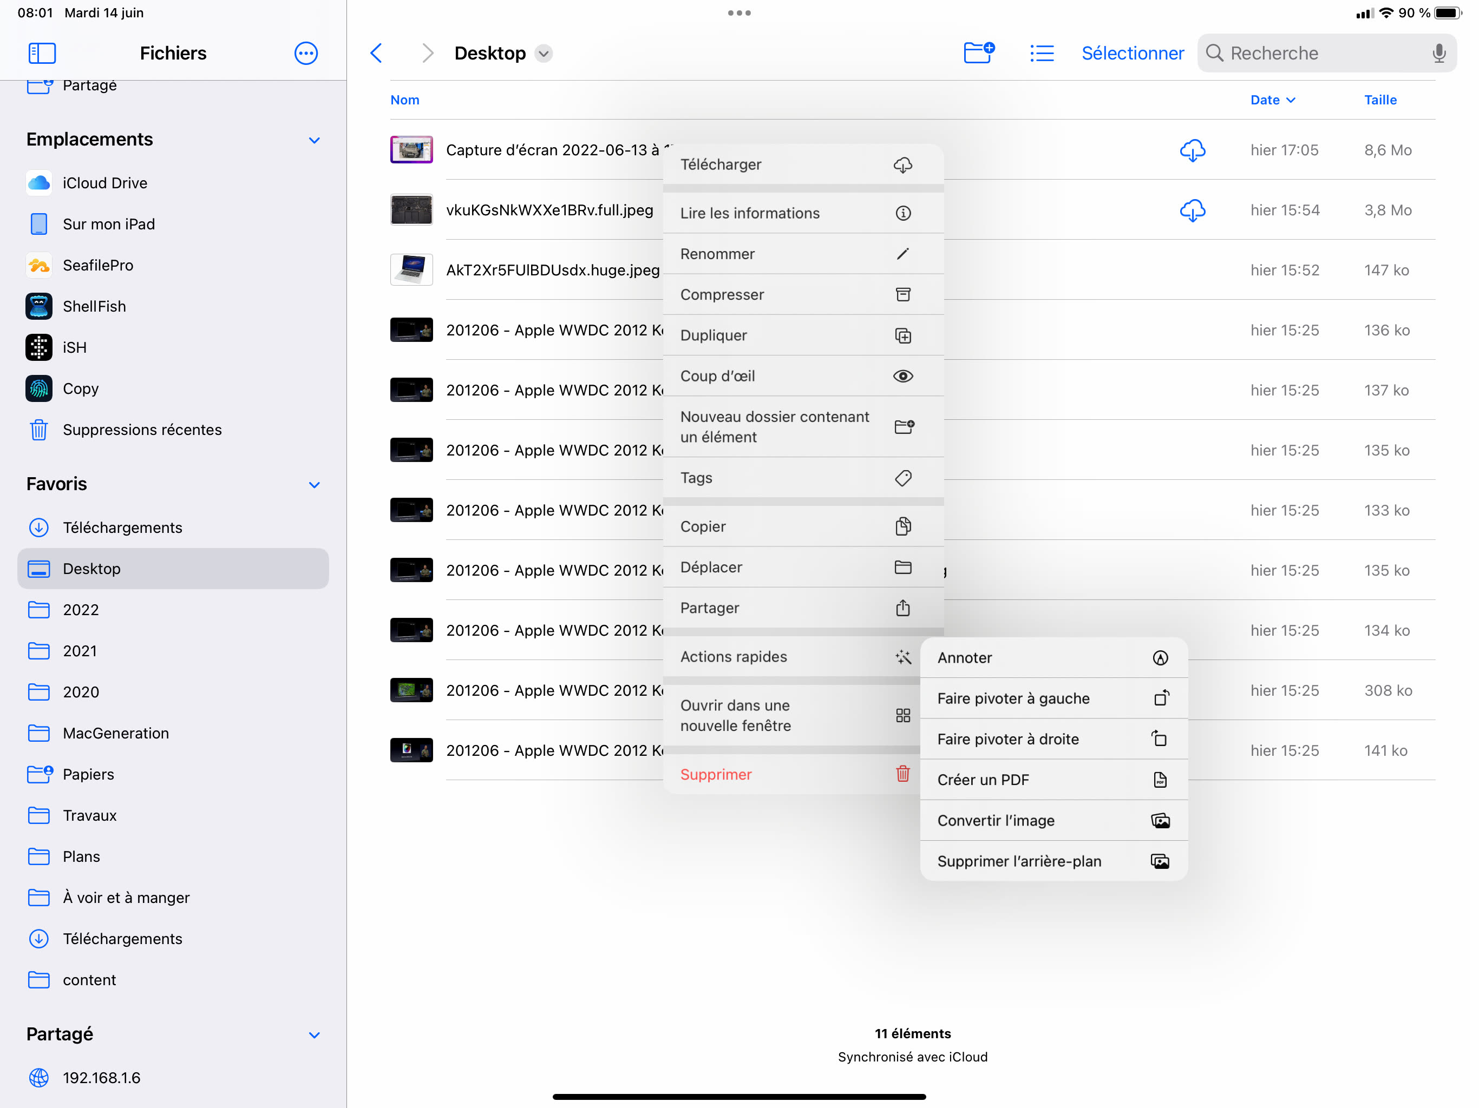
Task: Open AkT2Xr5FUlBDUsdx.huge.jpeg thumbnail
Action: (x=411, y=269)
